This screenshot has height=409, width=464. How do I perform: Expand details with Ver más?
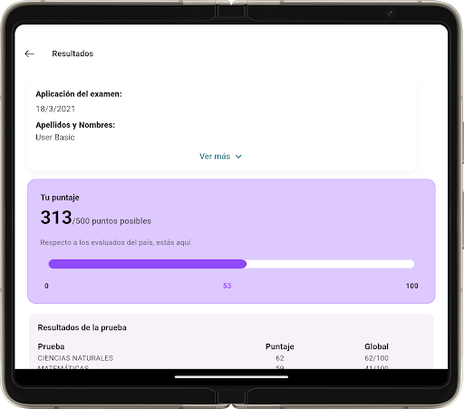[x=220, y=156]
